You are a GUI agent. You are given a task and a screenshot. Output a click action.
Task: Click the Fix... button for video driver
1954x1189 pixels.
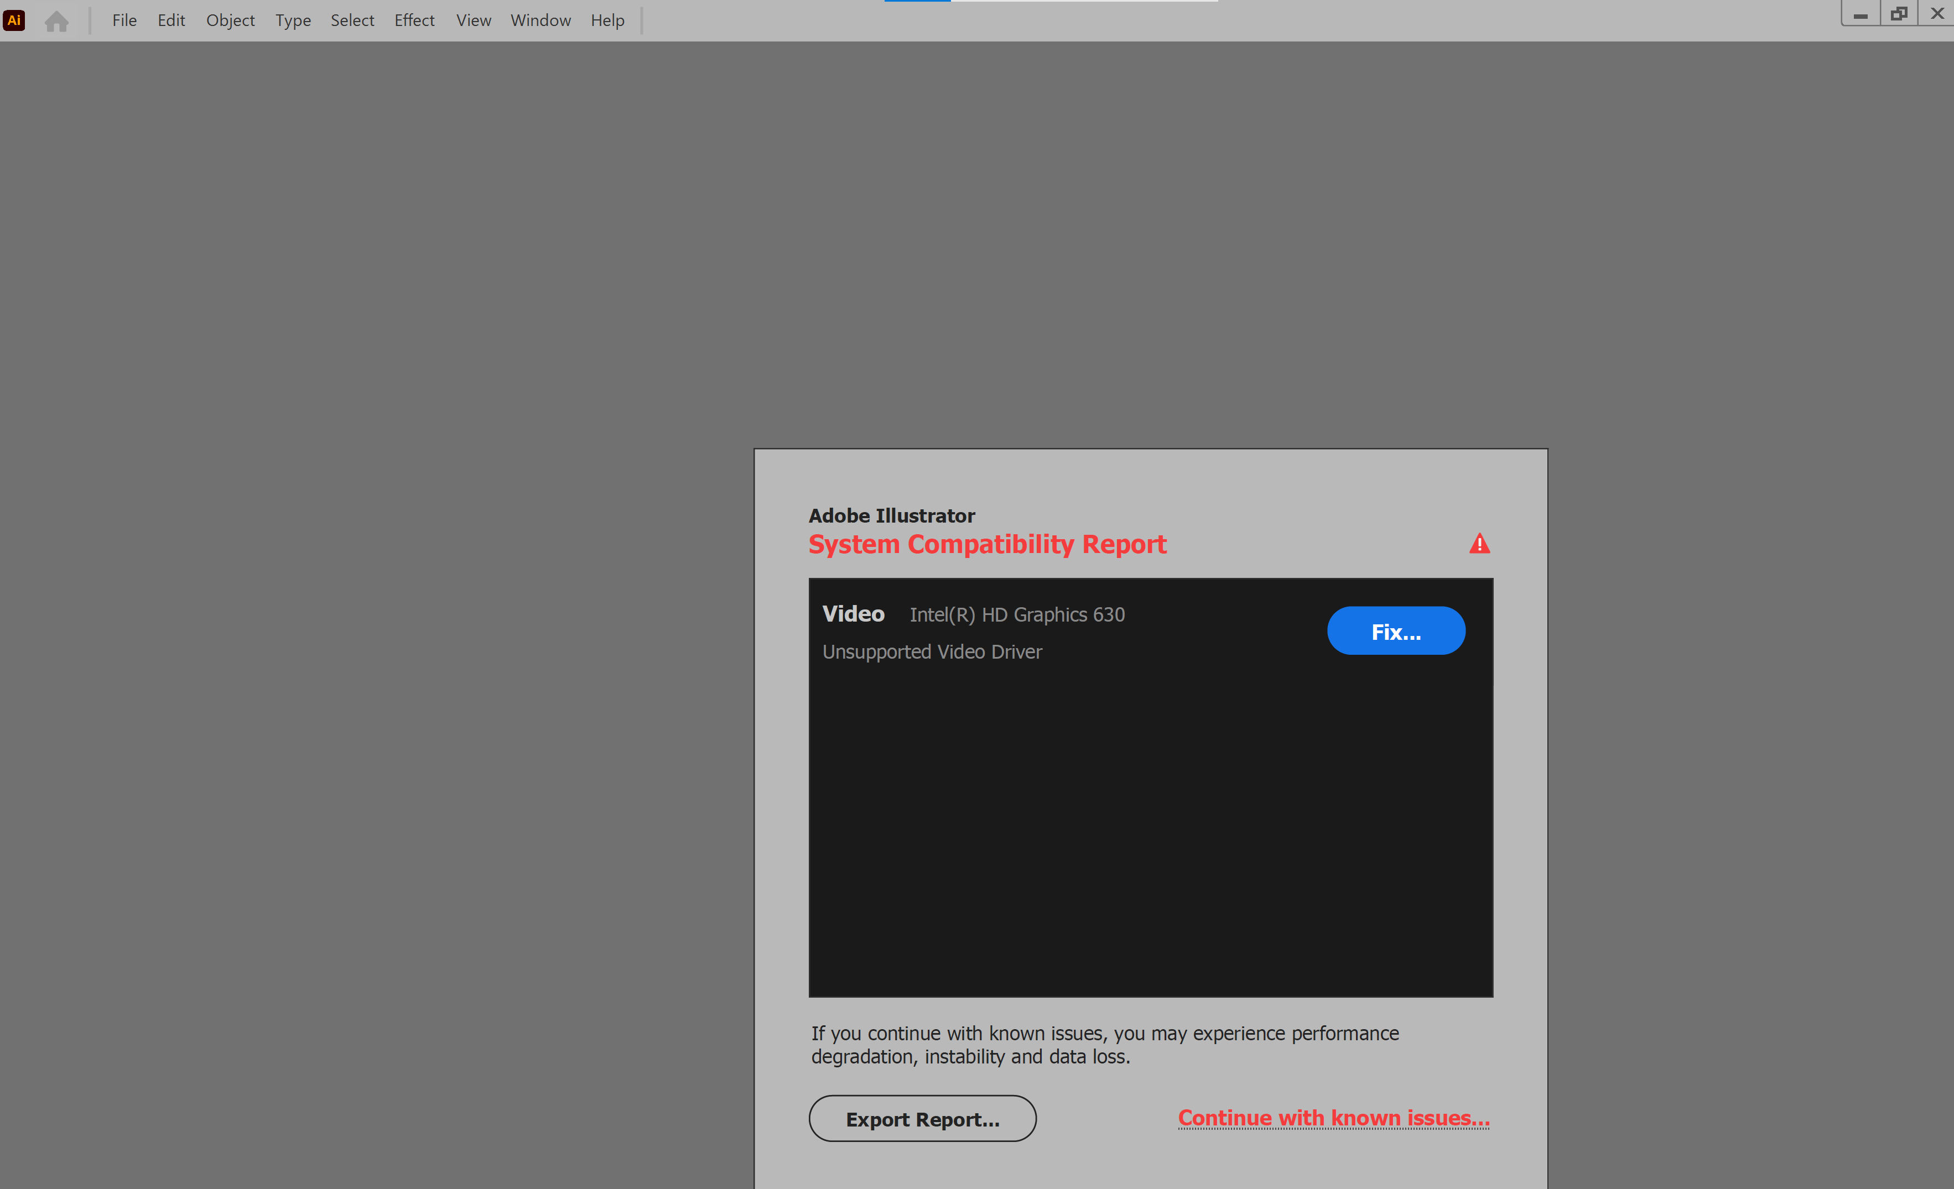pyautogui.click(x=1396, y=631)
